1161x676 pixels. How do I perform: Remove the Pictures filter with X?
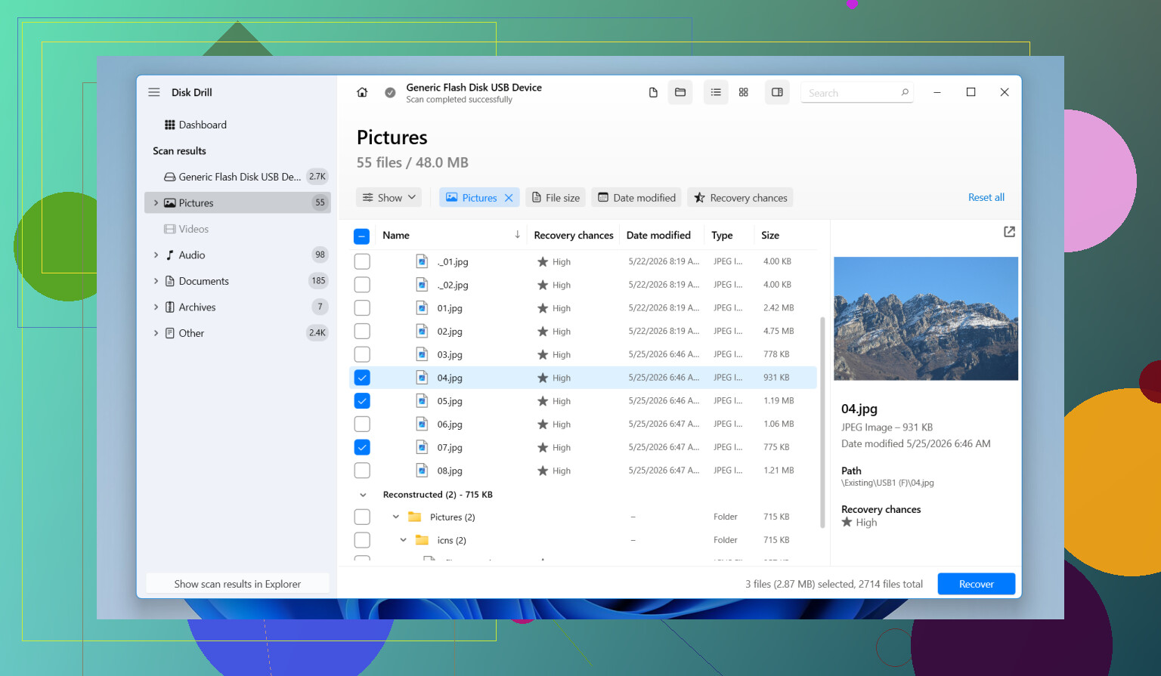(509, 198)
